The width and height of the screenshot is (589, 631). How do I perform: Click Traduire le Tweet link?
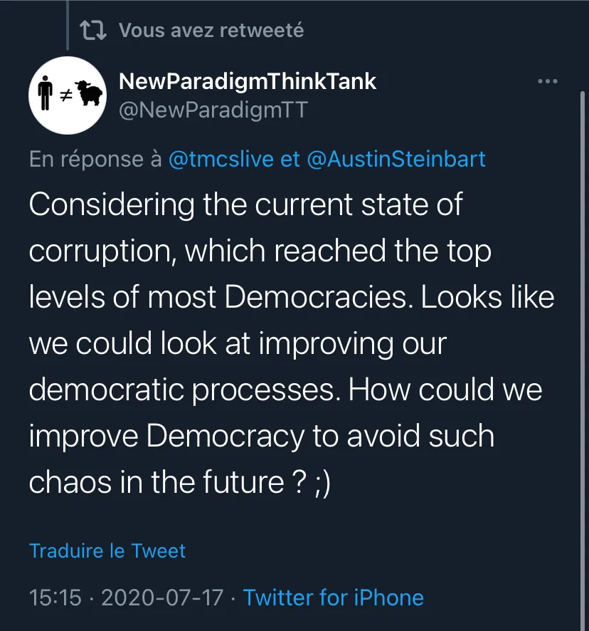107,551
